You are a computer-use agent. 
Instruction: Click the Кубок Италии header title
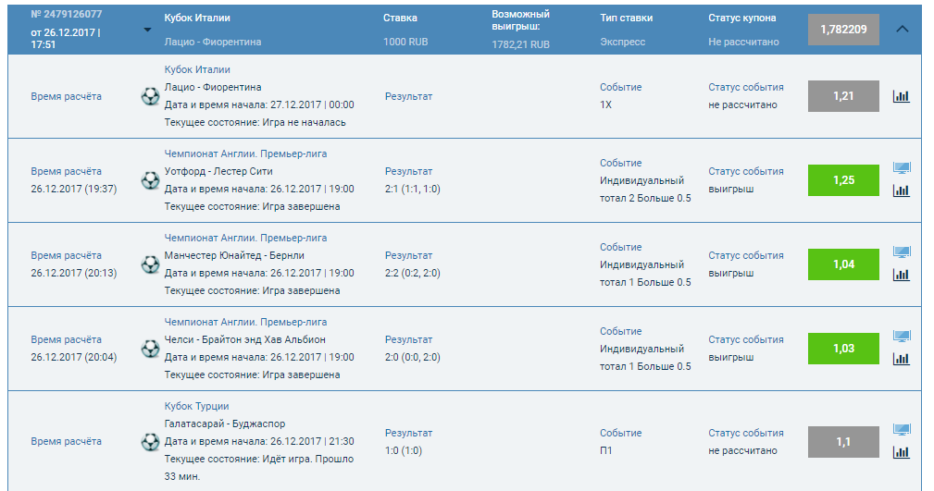click(197, 18)
